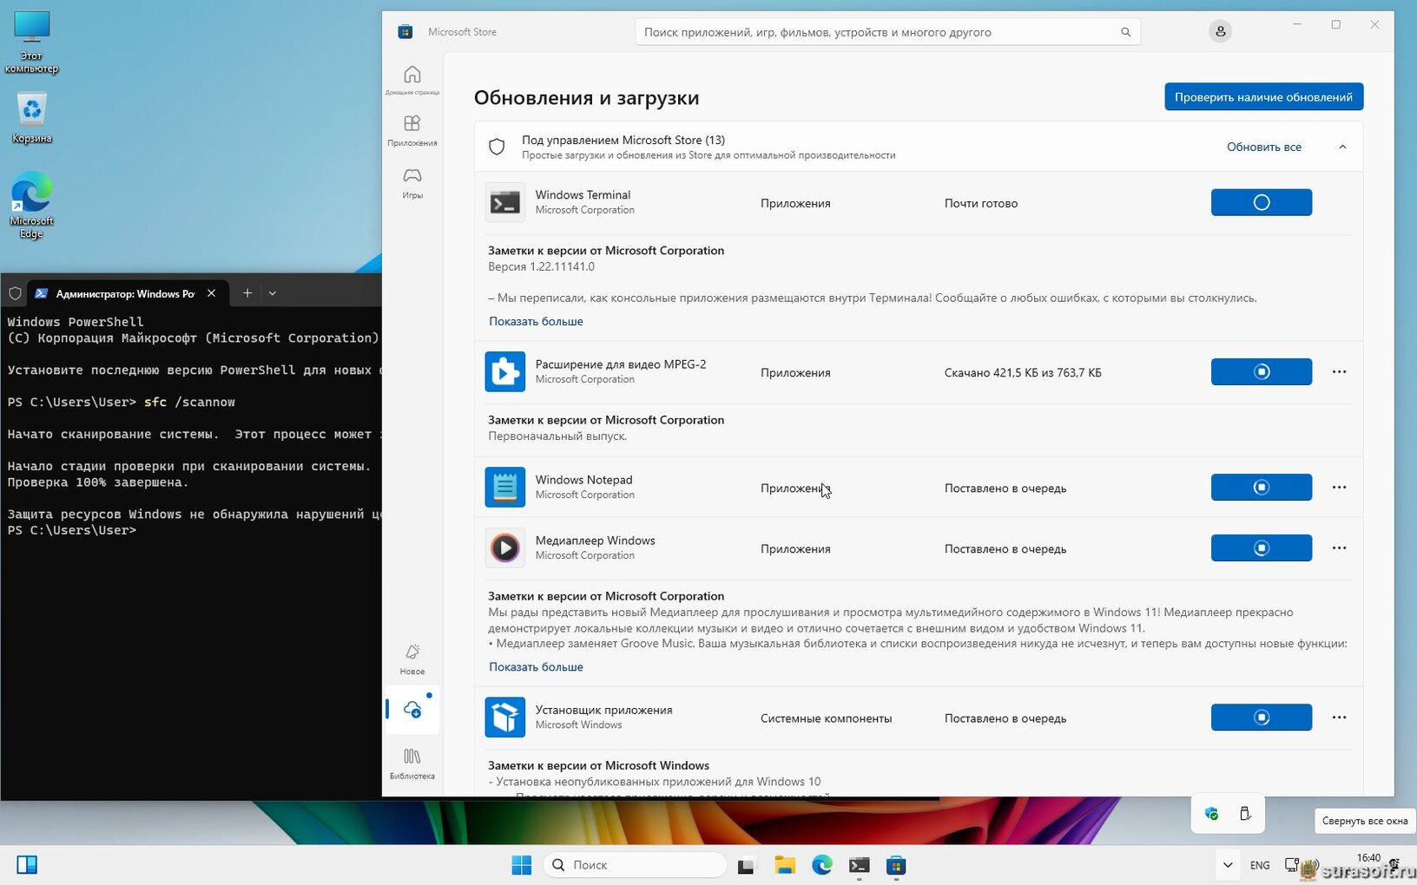Open the Library icon in sidebar
1417x885 pixels.
click(412, 763)
